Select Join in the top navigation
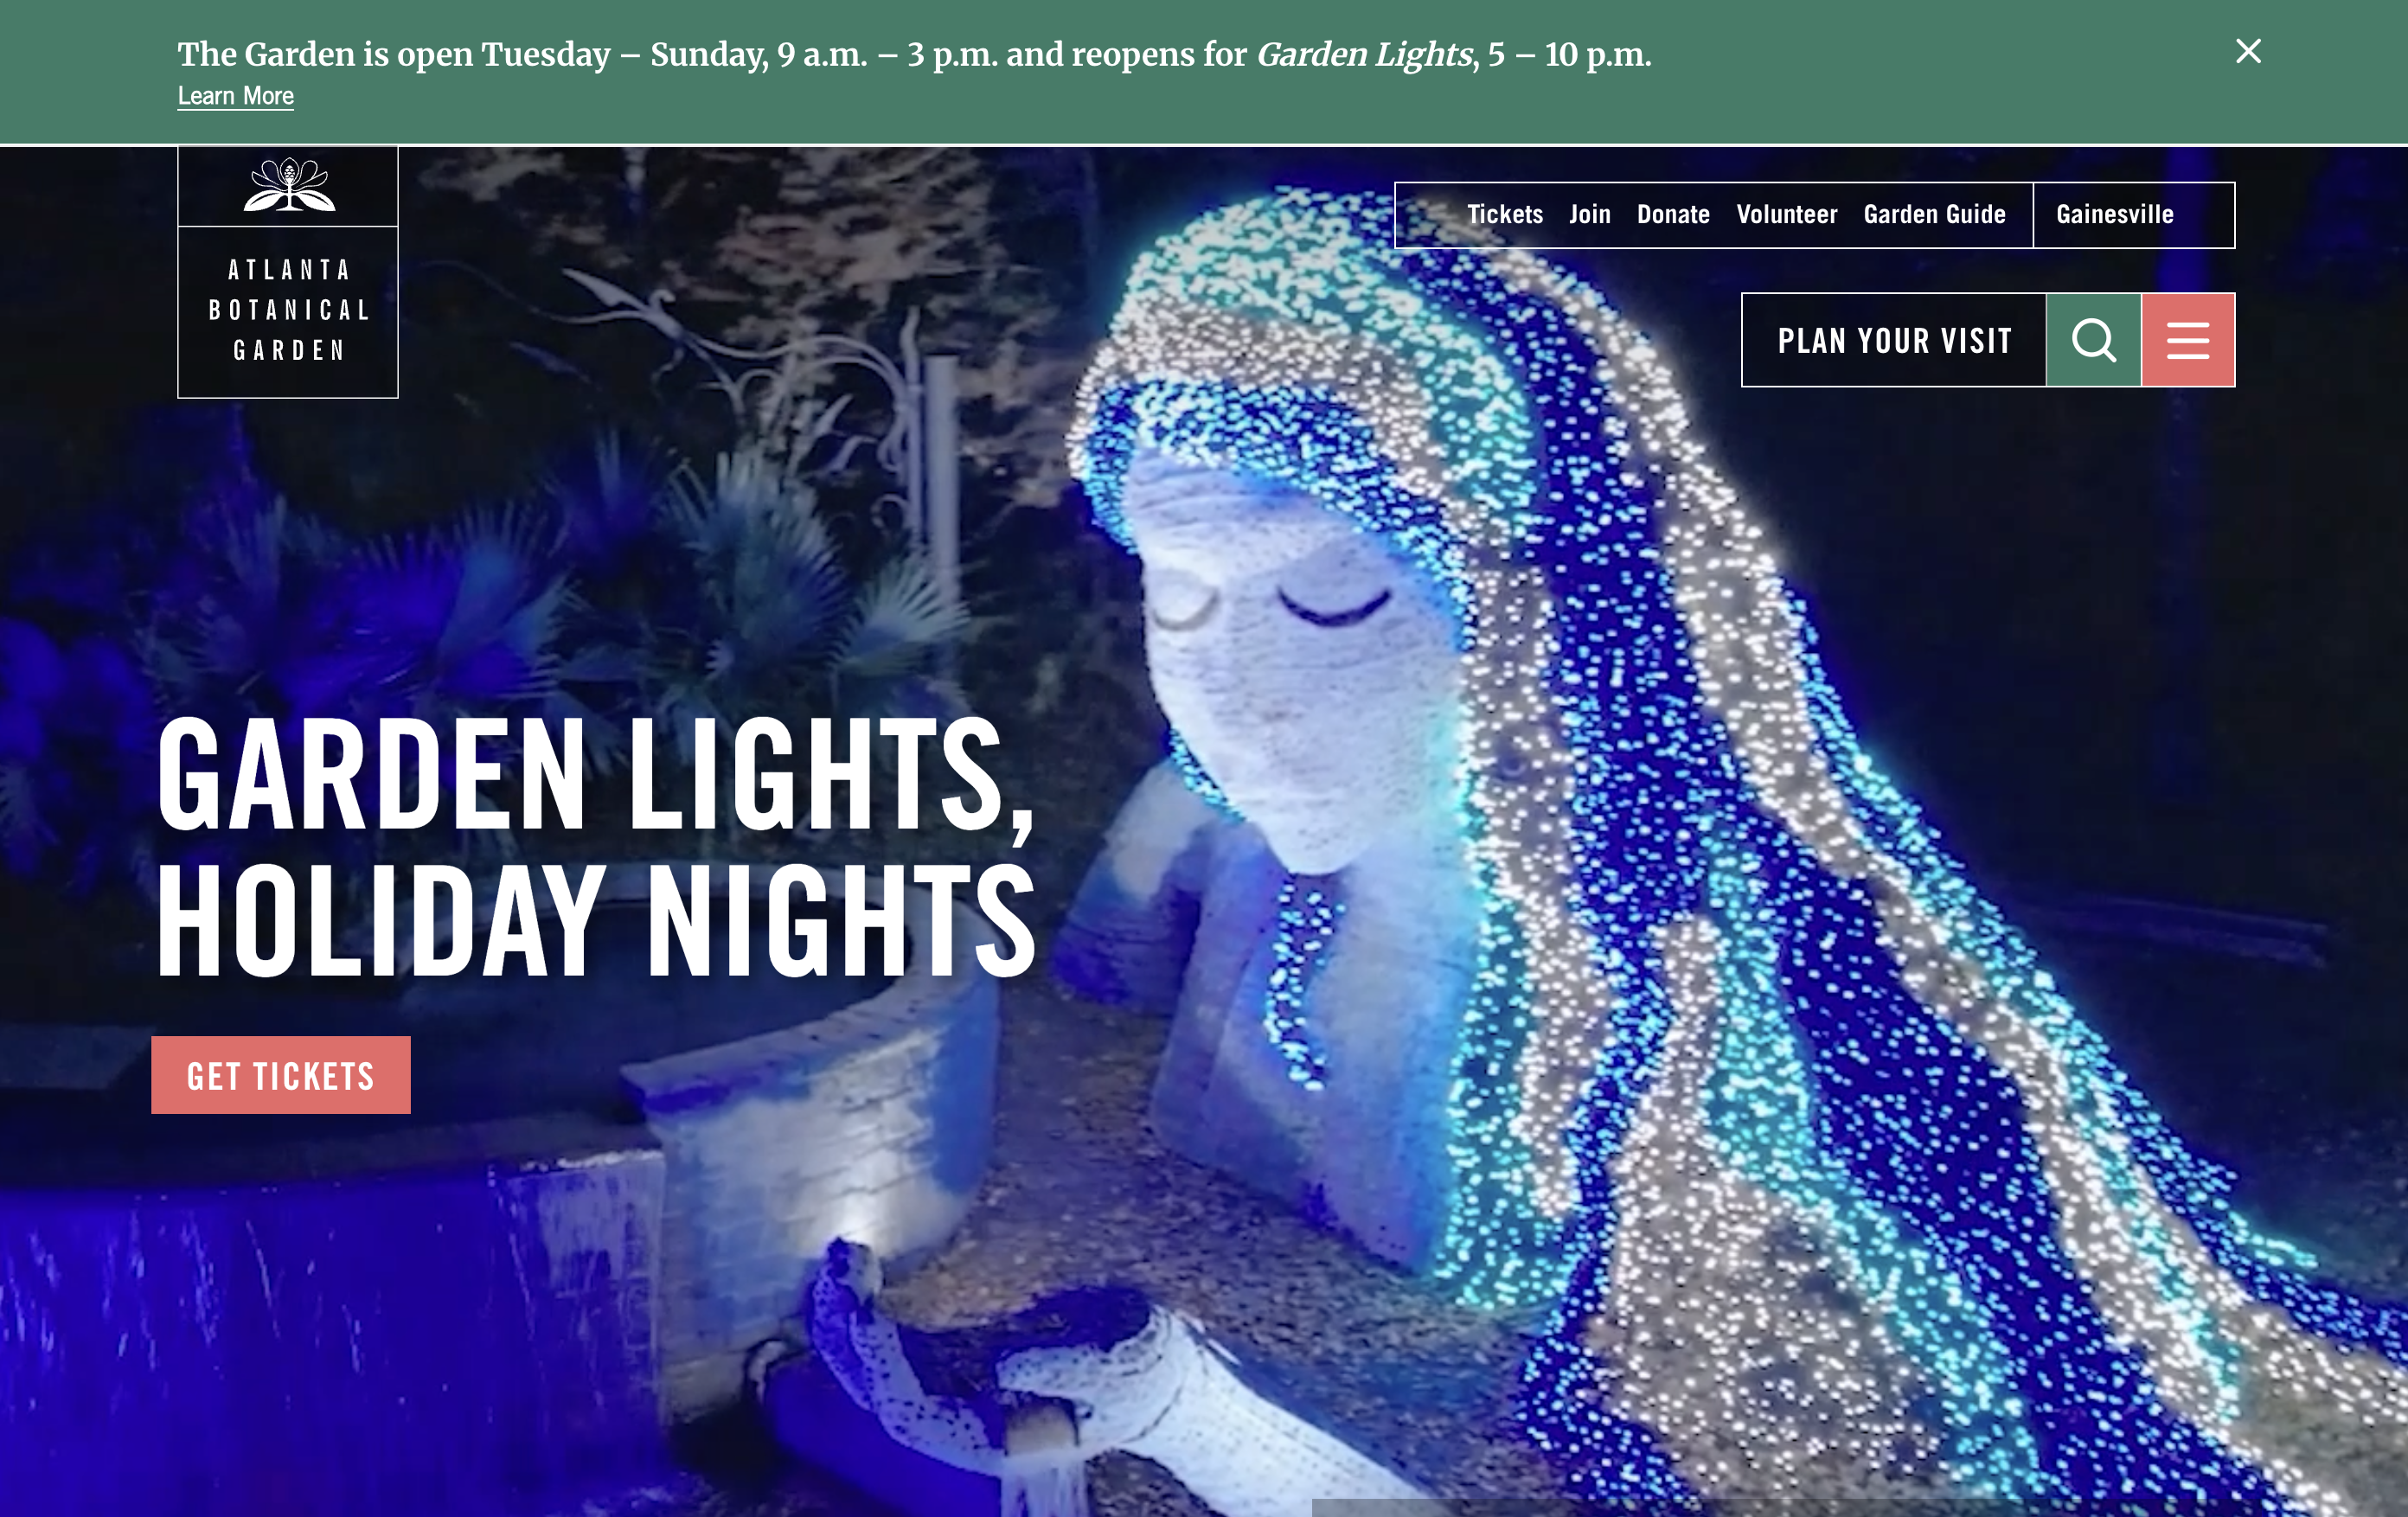Viewport: 2408px width, 1517px height. [x=1590, y=214]
